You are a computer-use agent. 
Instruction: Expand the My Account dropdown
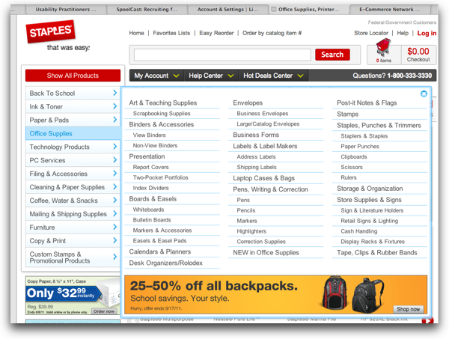[156, 76]
